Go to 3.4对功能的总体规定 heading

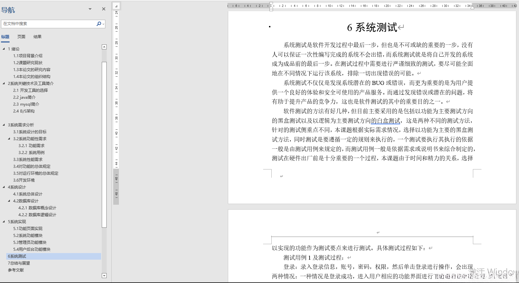coord(32,167)
